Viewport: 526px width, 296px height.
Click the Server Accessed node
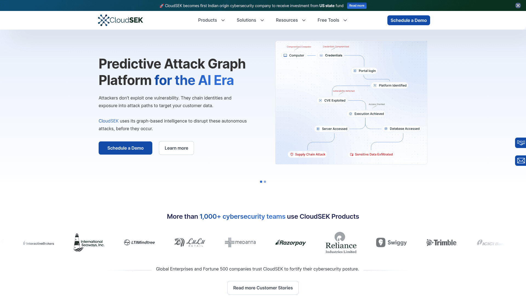(x=331, y=129)
